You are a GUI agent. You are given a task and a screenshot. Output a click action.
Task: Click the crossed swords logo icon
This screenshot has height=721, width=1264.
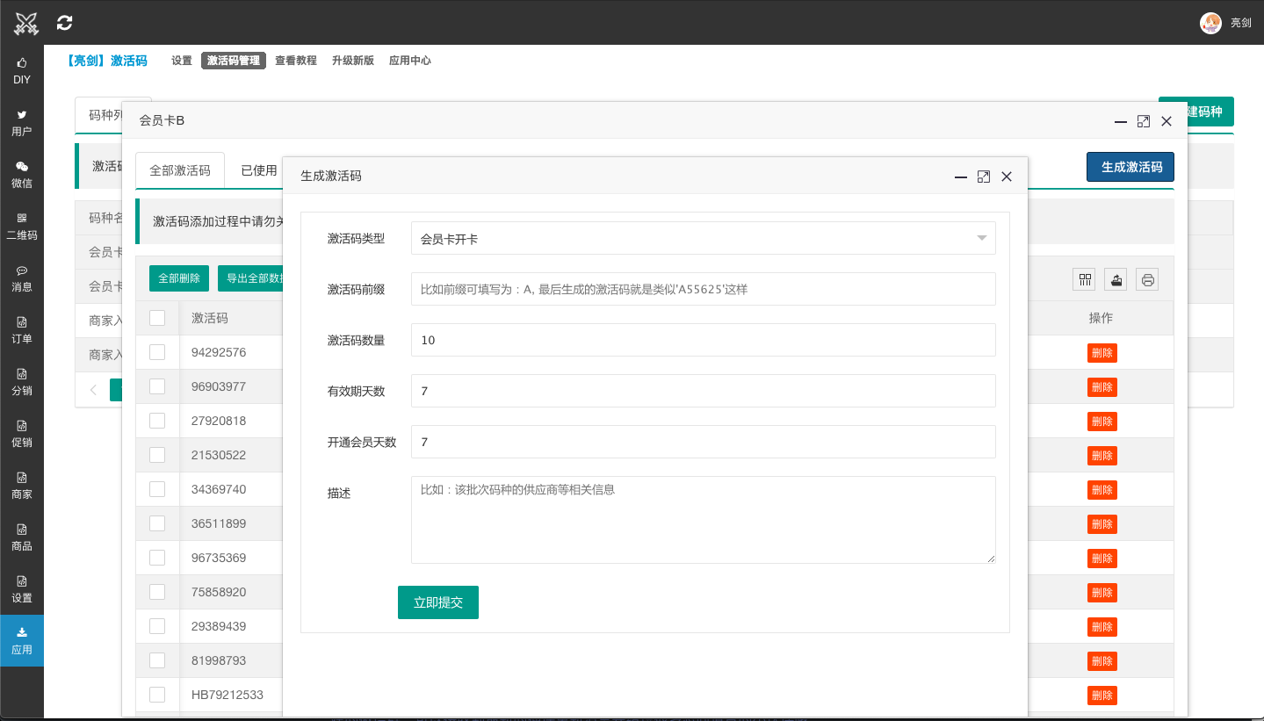(27, 23)
